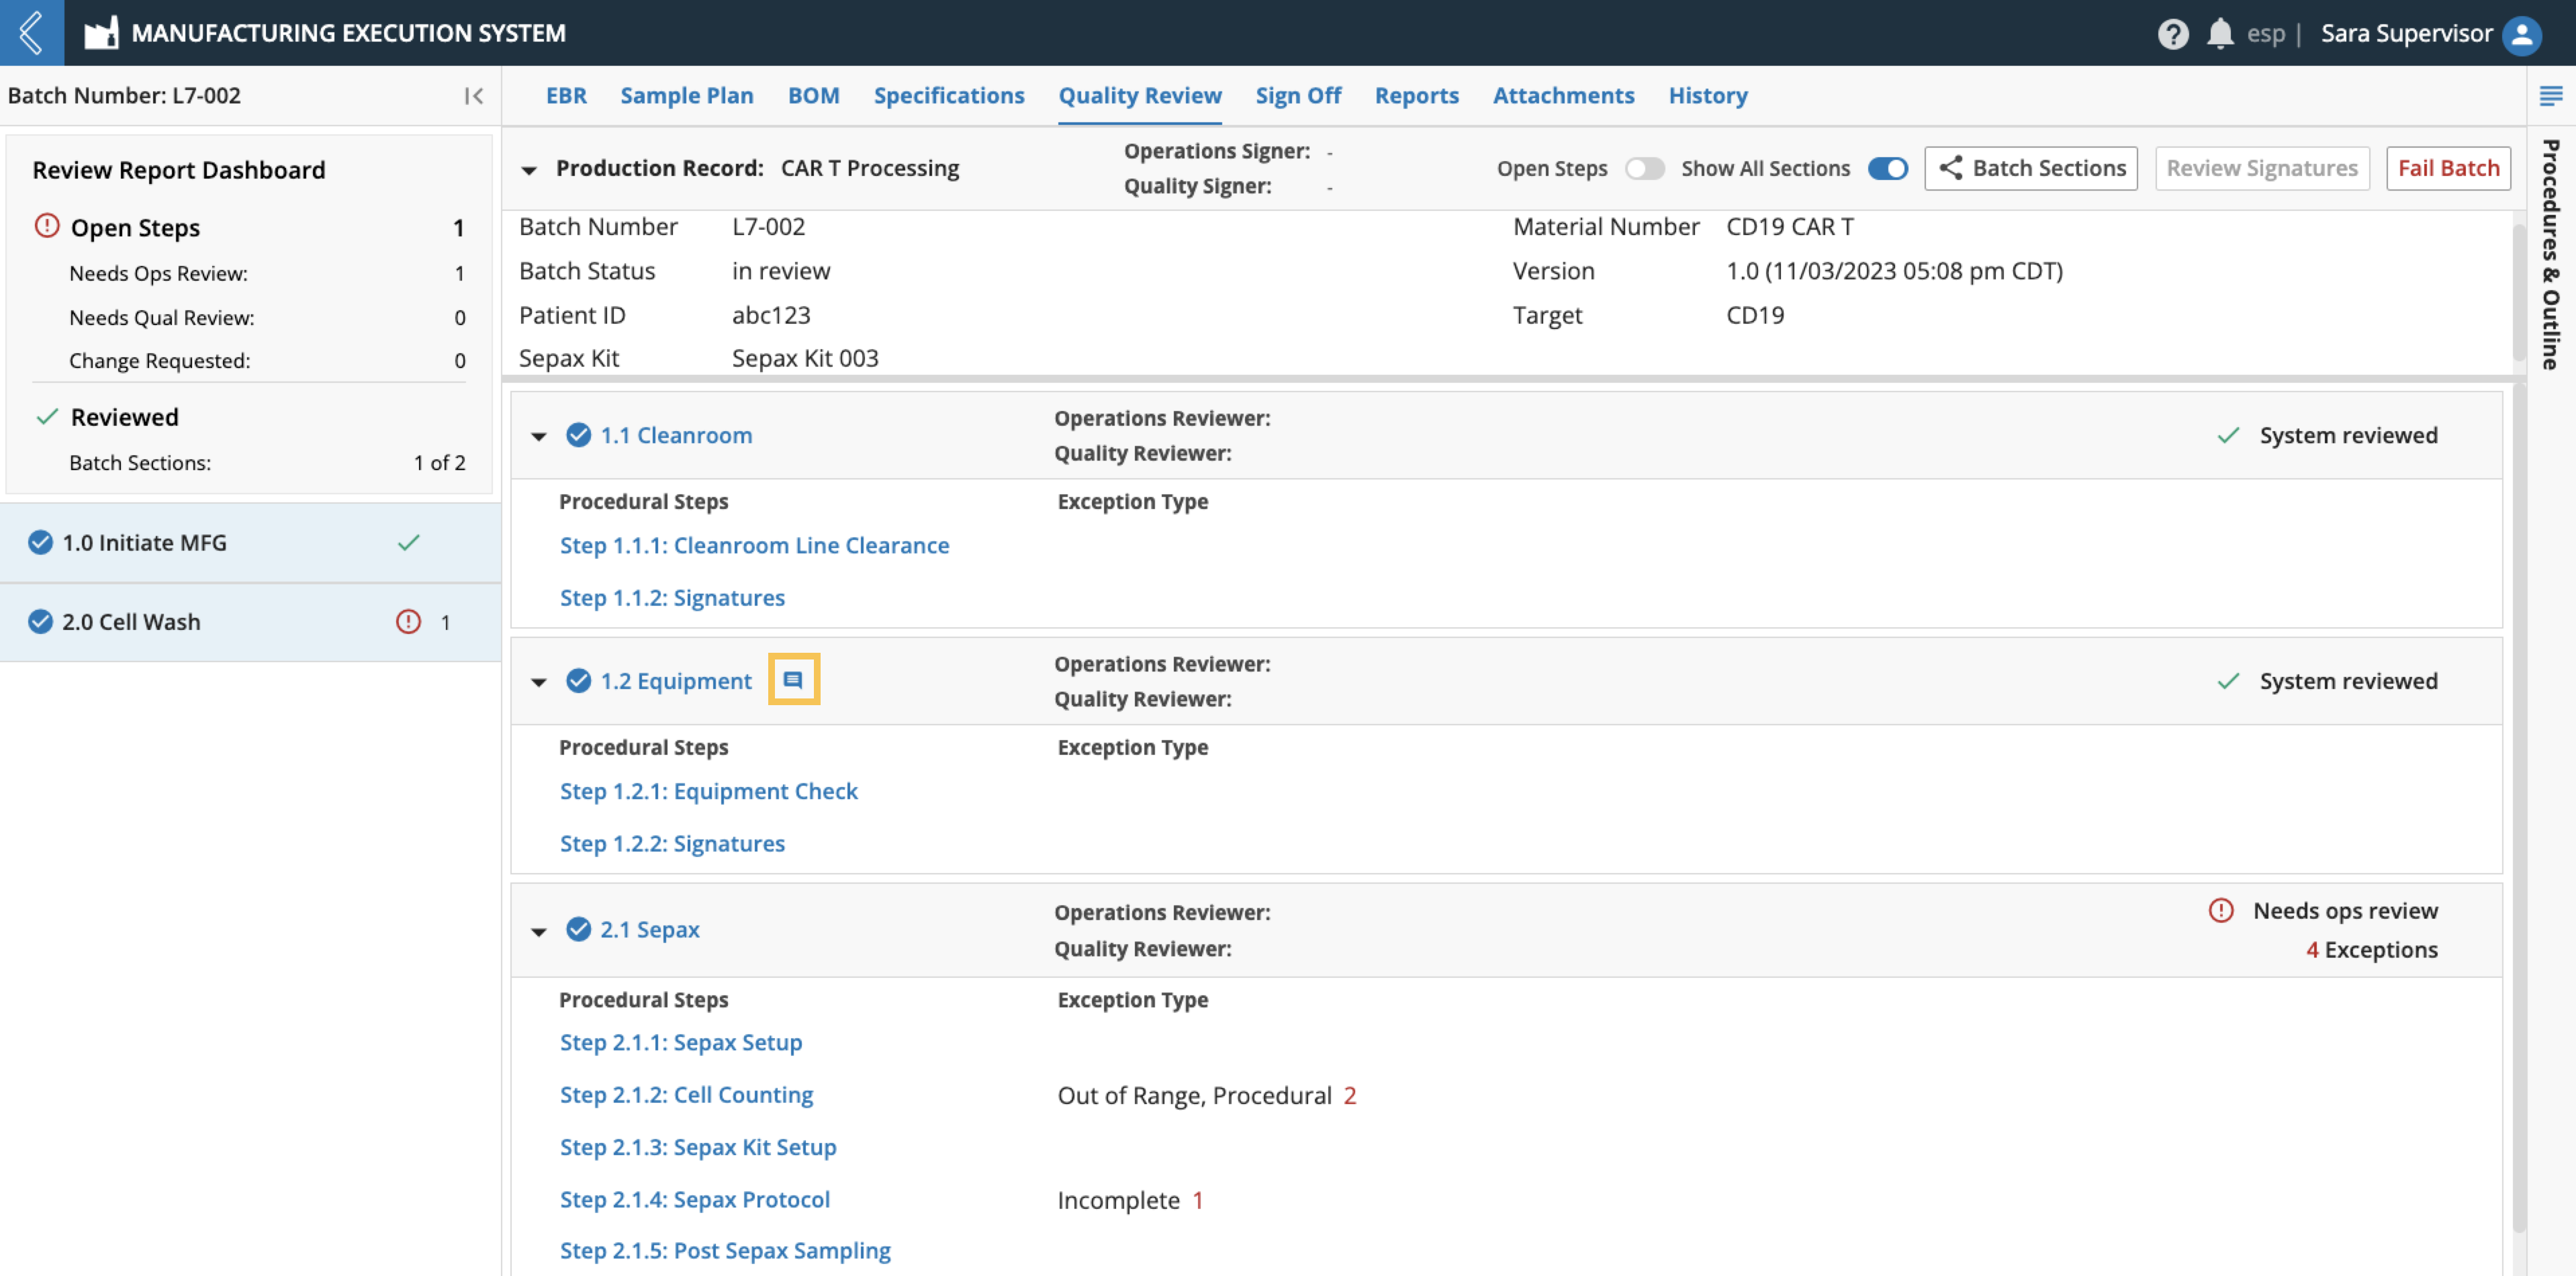The height and width of the screenshot is (1276, 2576).
Task: Open Step 2.1.5: Post Sepax Sampling
Action: point(724,1250)
